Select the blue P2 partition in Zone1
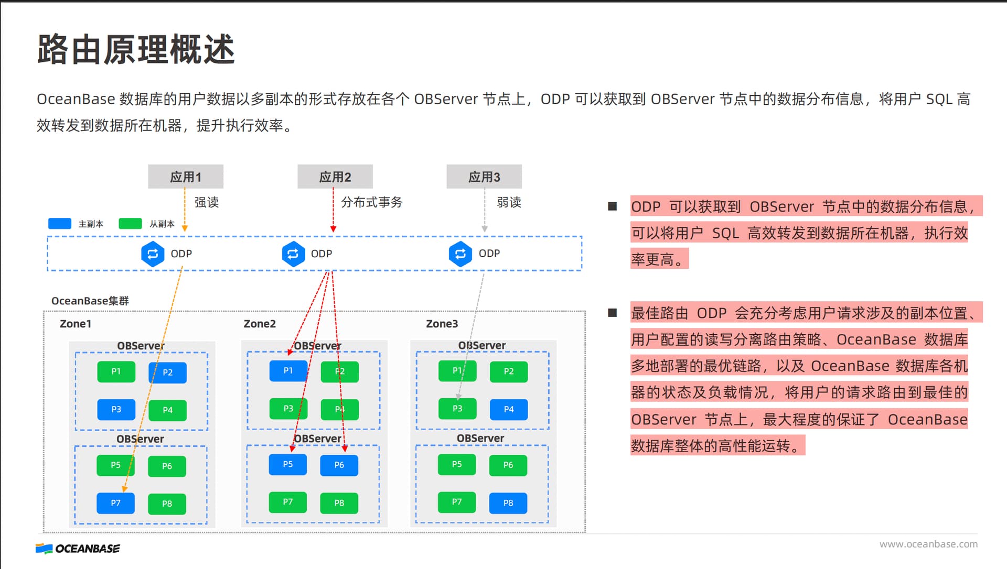The height and width of the screenshot is (569, 1007). point(167,373)
